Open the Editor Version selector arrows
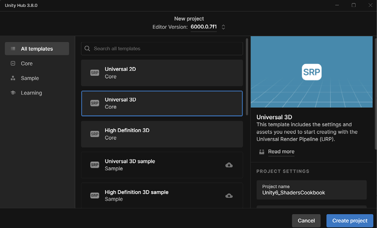The width and height of the screenshot is (377, 228). [x=223, y=27]
